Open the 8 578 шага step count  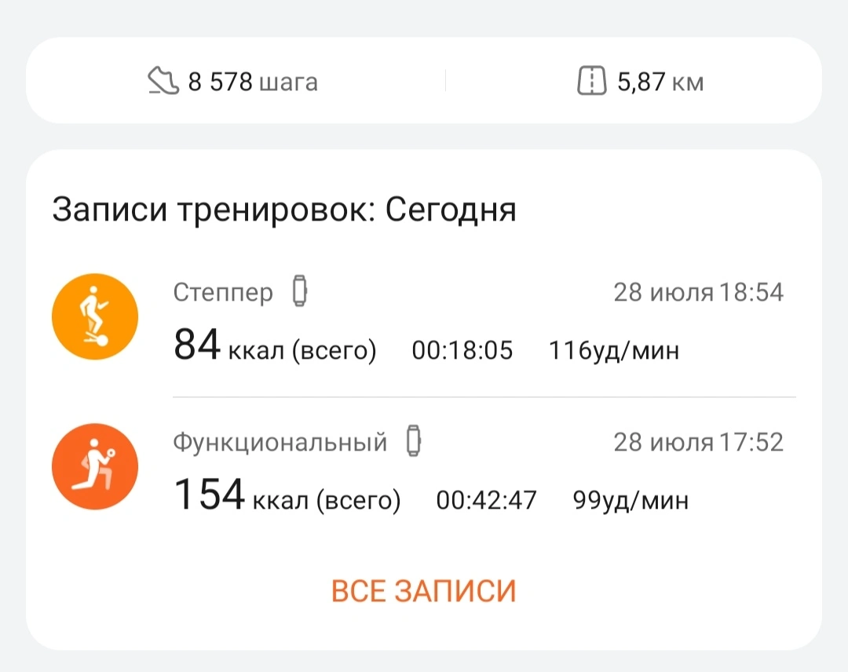point(251,82)
